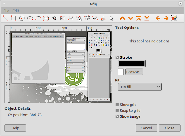Viewport: 185px width, 136px height.
Task: Select the Create regular polygon tool
Action: point(46,18)
